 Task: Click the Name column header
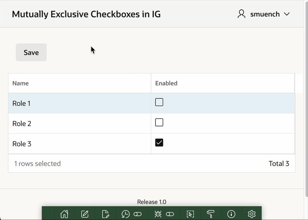pos(20,83)
